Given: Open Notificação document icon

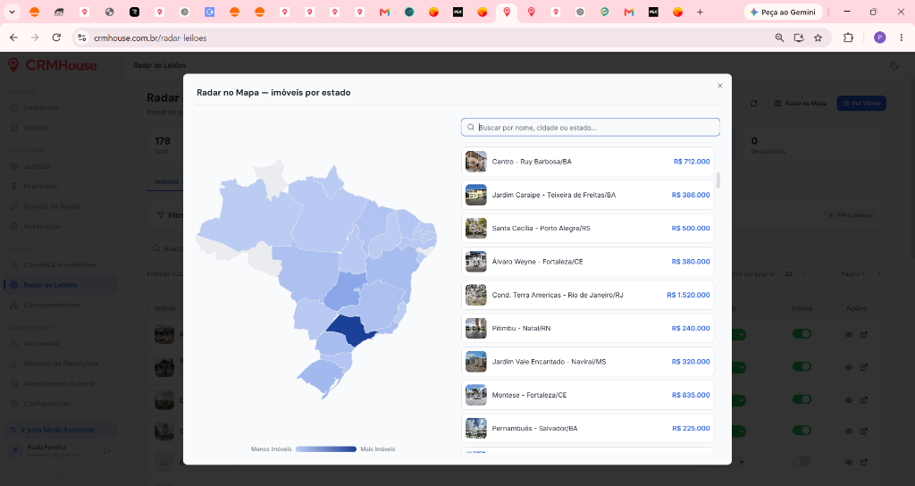Looking at the screenshot, I should point(14,226).
